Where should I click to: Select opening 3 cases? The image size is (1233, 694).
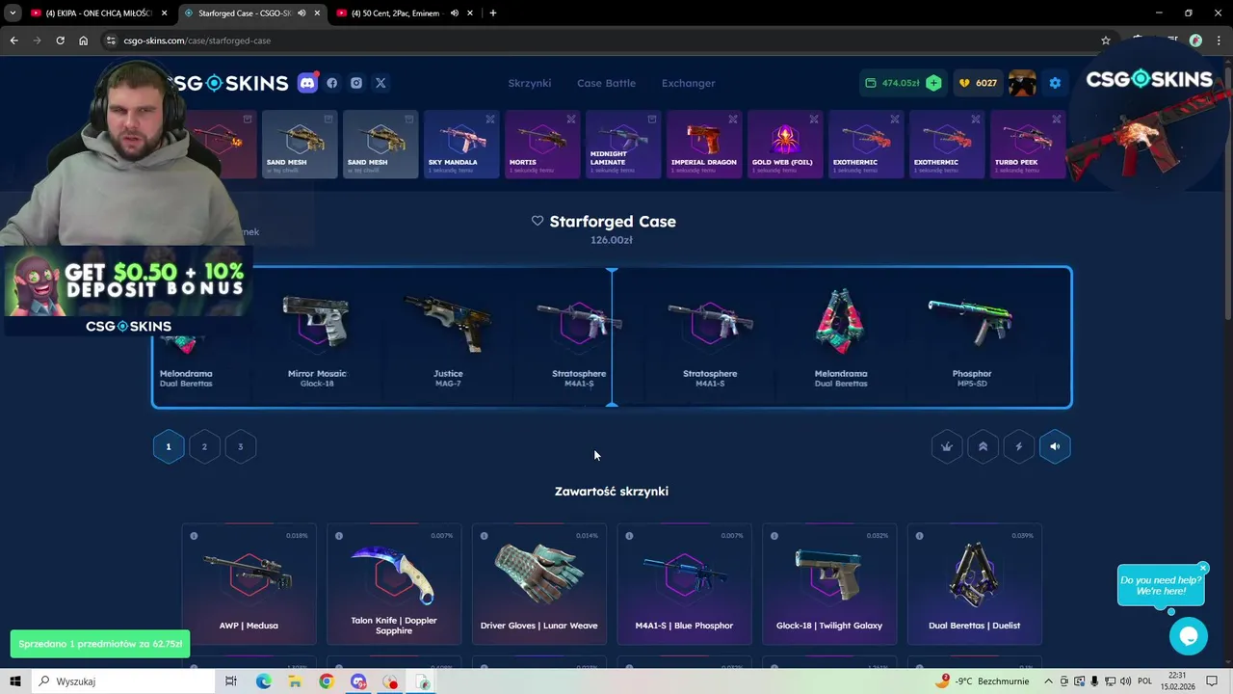pos(241,446)
